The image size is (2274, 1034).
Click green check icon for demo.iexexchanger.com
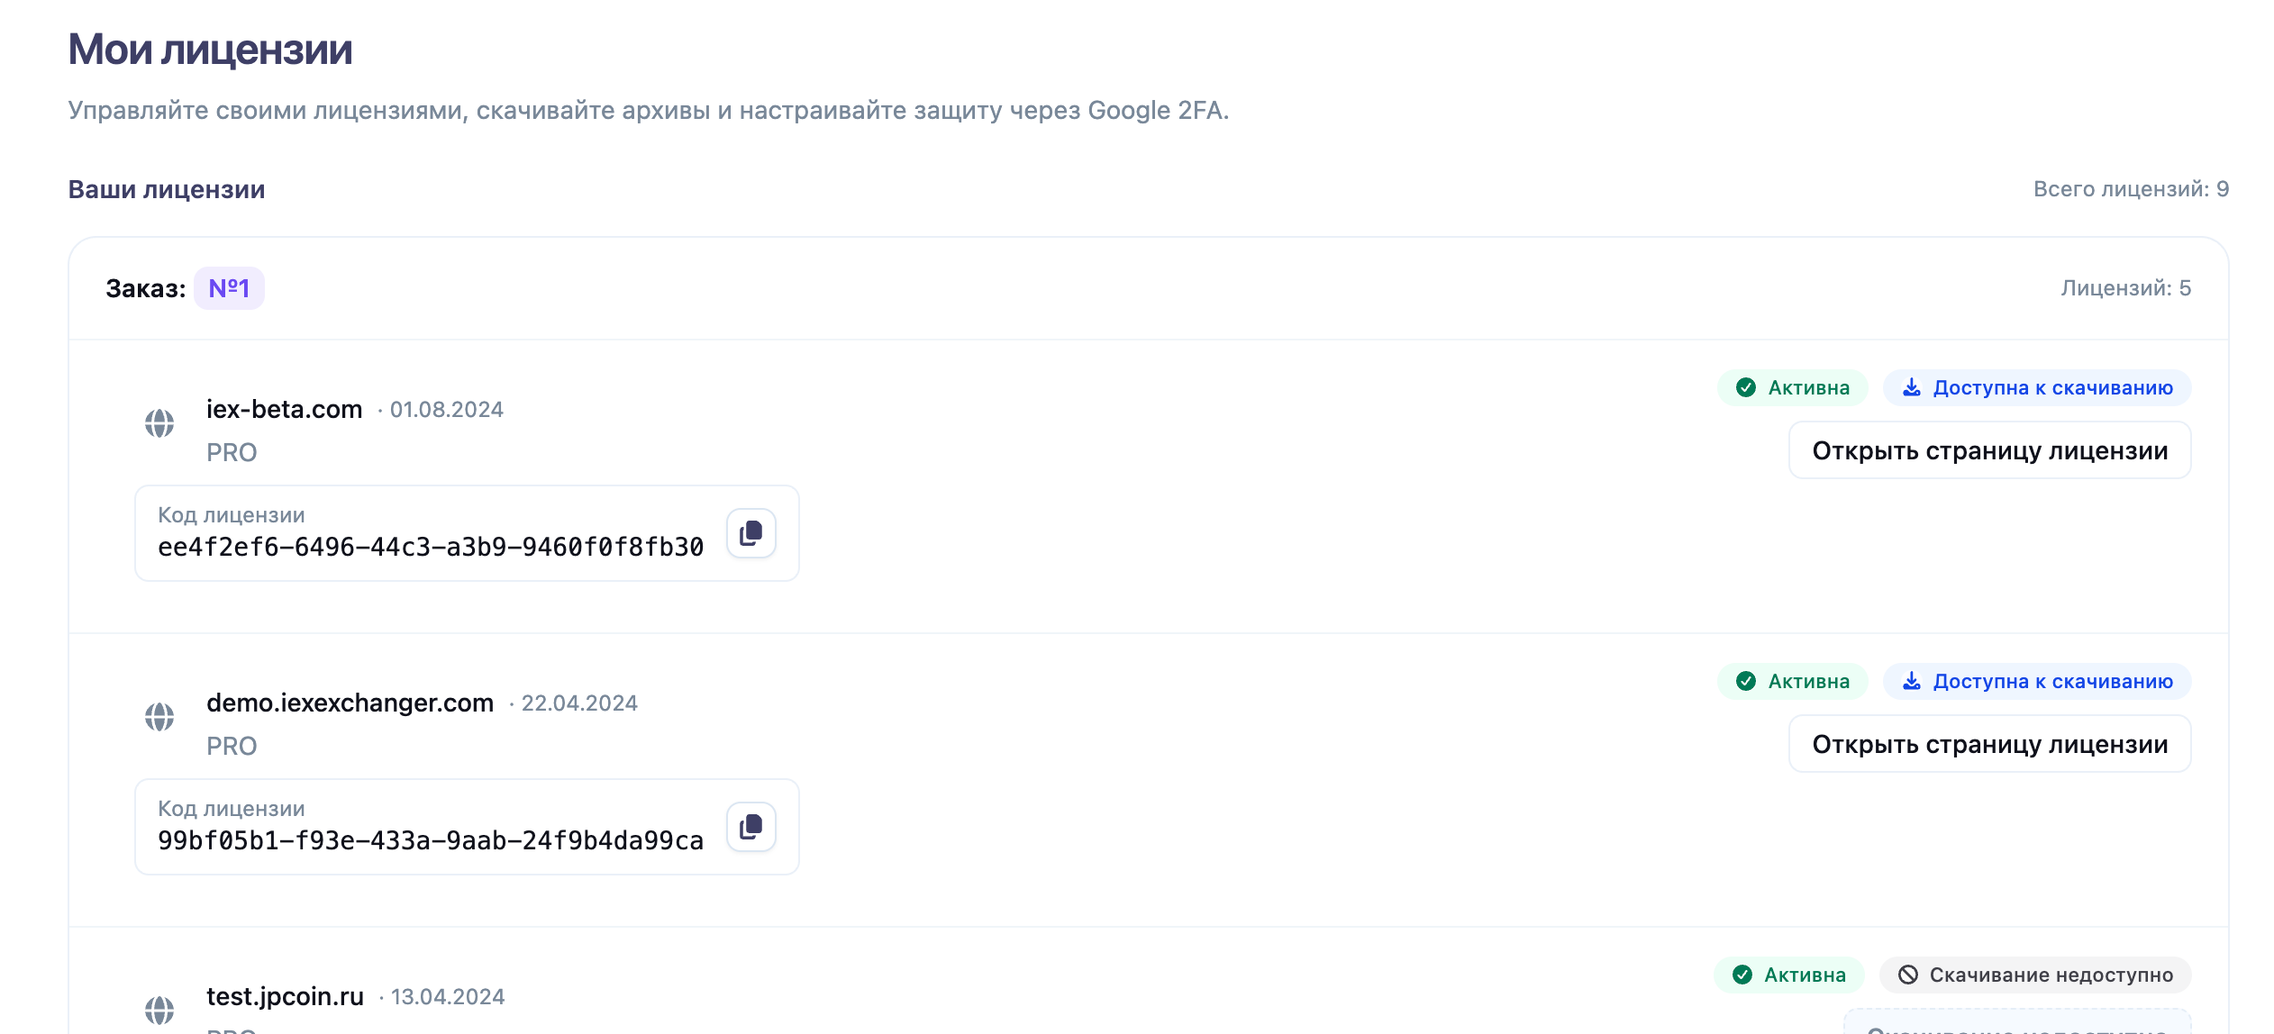tap(1746, 682)
